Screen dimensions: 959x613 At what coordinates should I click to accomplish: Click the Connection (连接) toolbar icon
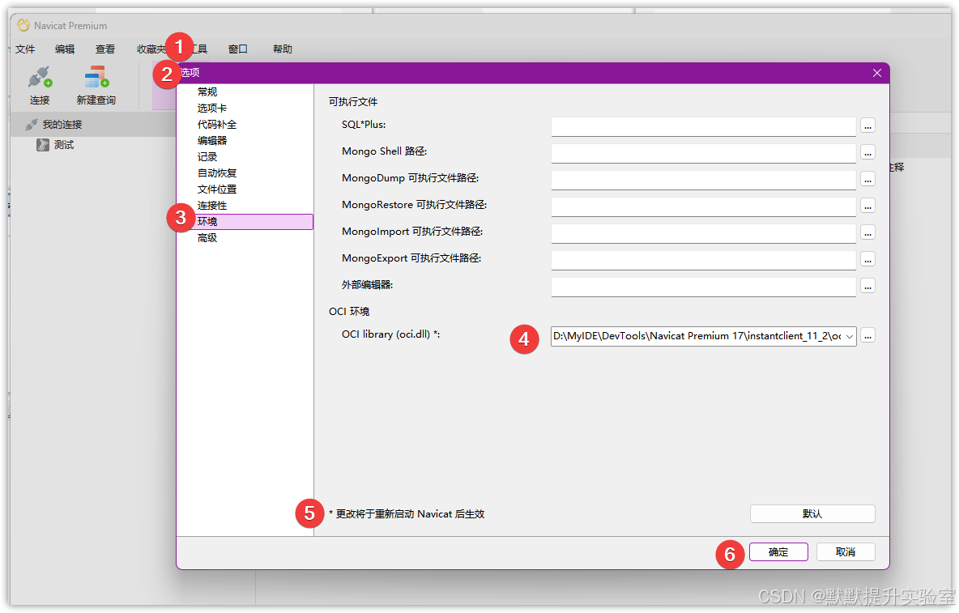point(40,79)
